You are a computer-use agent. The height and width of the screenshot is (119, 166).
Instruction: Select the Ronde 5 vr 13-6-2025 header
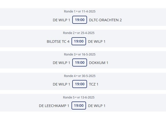(x=79, y=97)
